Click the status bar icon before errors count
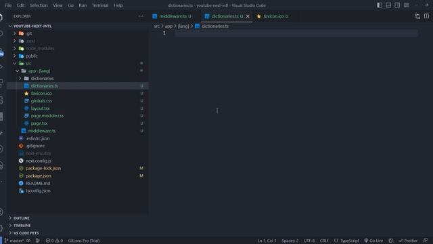 38,241
